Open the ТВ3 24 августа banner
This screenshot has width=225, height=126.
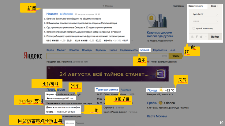point(107,74)
